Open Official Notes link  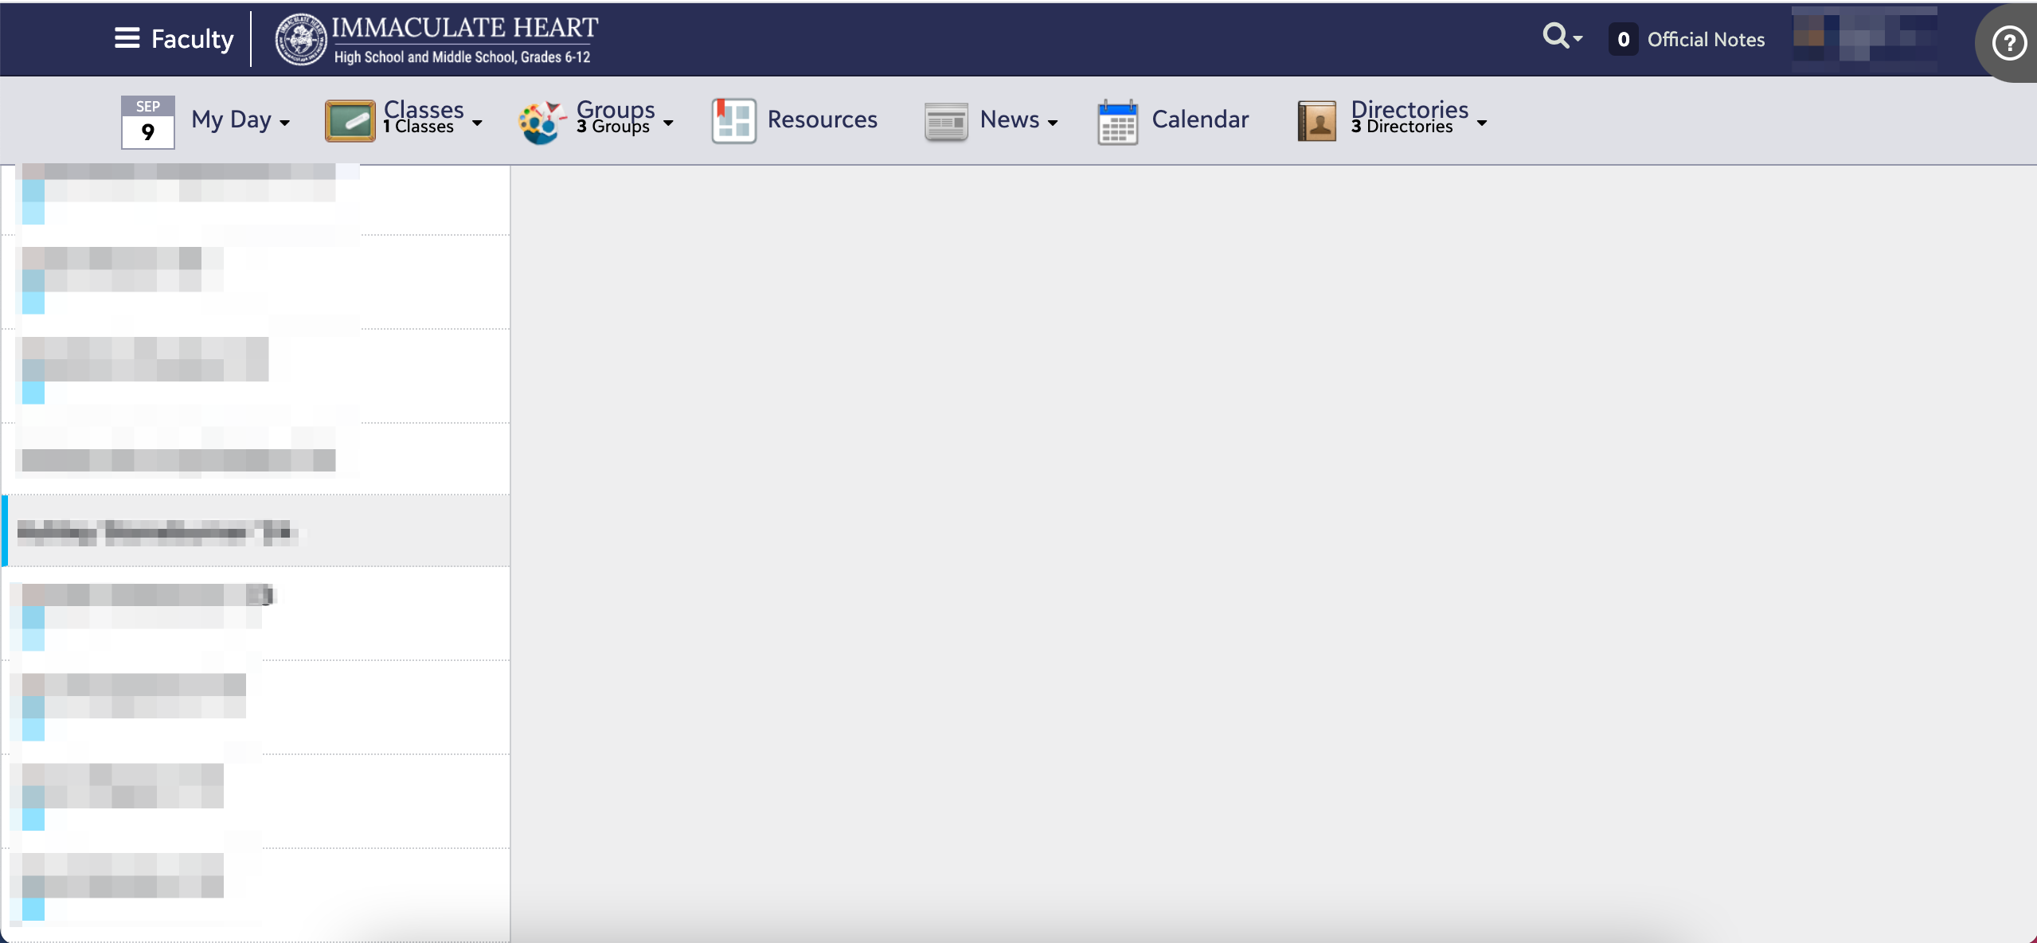click(1705, 40)
